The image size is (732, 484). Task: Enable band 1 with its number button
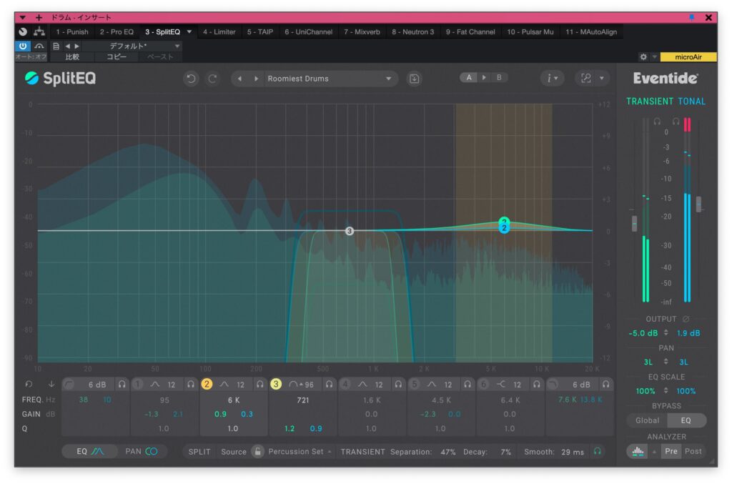(138, 385)
